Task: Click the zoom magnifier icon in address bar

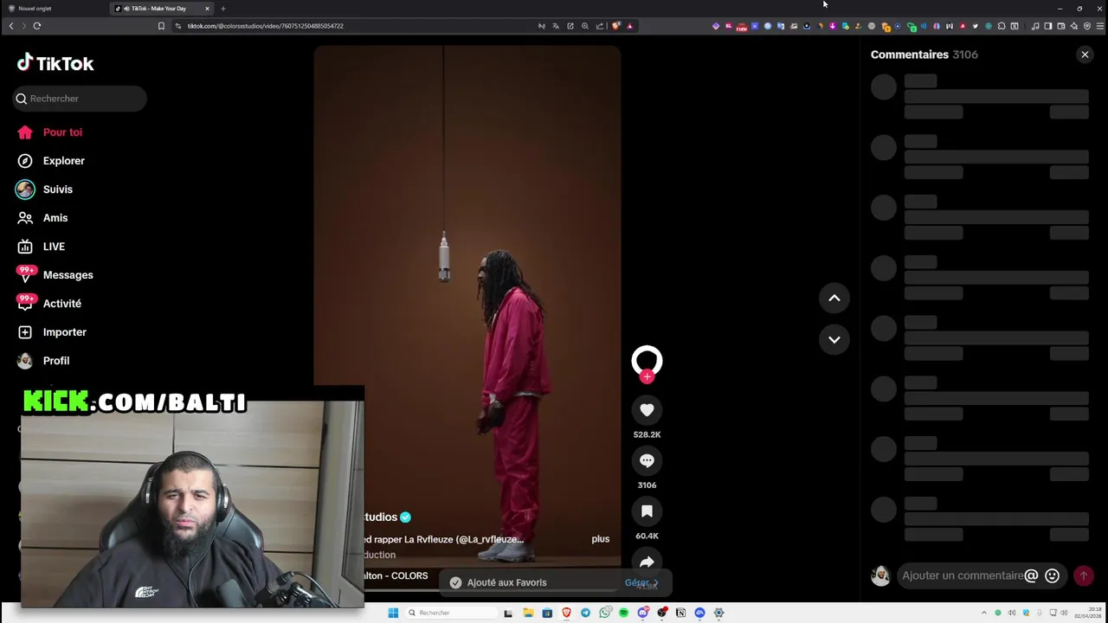Action: (x=585, y=26)
